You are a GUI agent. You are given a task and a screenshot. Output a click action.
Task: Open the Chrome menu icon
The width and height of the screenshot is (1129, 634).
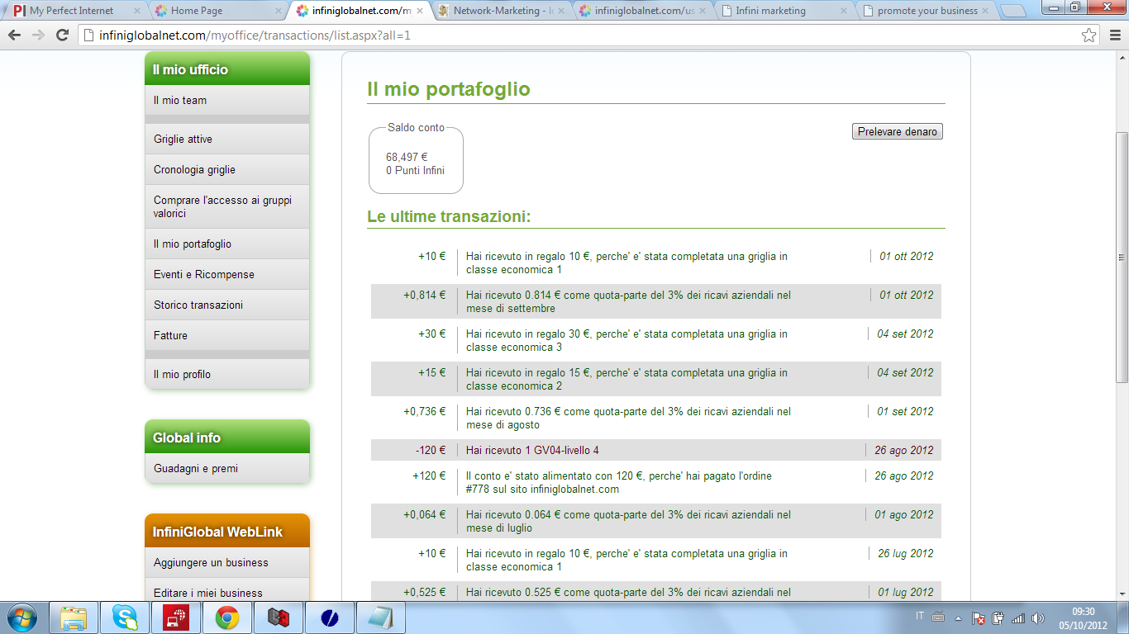pos(1114,35)
